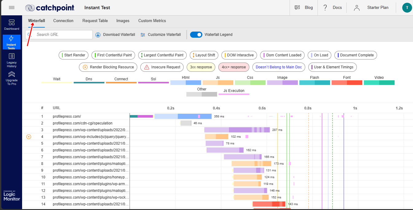413x210 pixels.
Task: Click the Blog link
Action: coord(309,8)
